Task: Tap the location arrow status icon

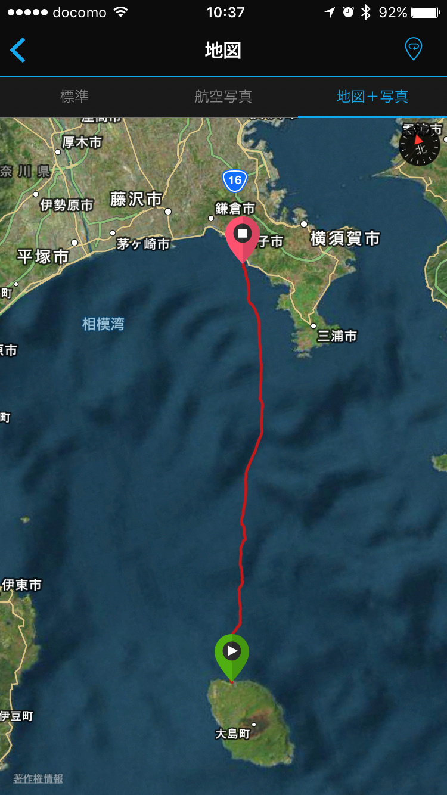Action: coord(330,13)
